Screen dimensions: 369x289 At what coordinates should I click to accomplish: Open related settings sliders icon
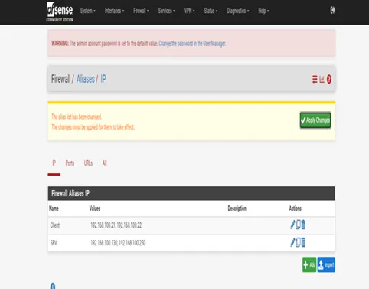point(315,79)
